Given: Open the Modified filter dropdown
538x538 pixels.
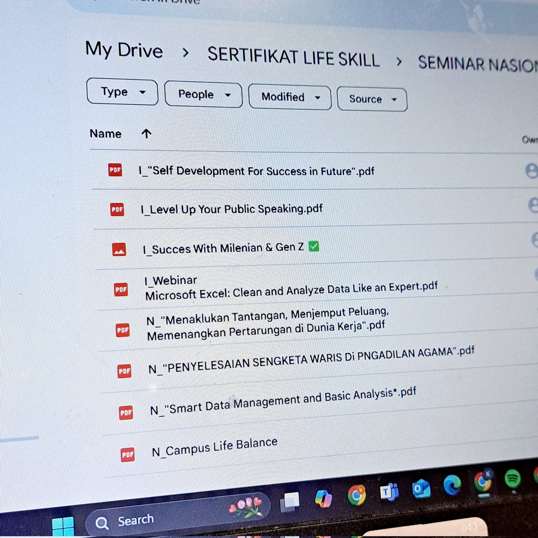Looking at the screenshot, I should click(290, 97).
